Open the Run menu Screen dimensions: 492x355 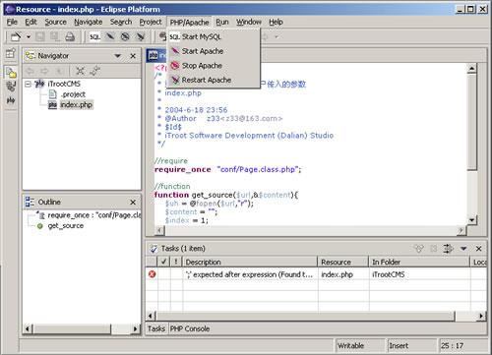[222, 22]
